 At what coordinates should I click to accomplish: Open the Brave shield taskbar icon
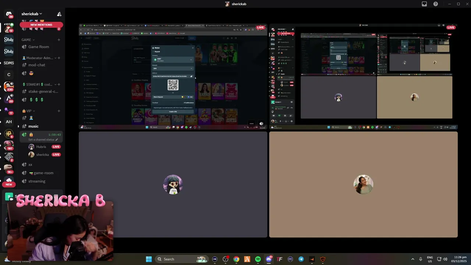point(323,259)
